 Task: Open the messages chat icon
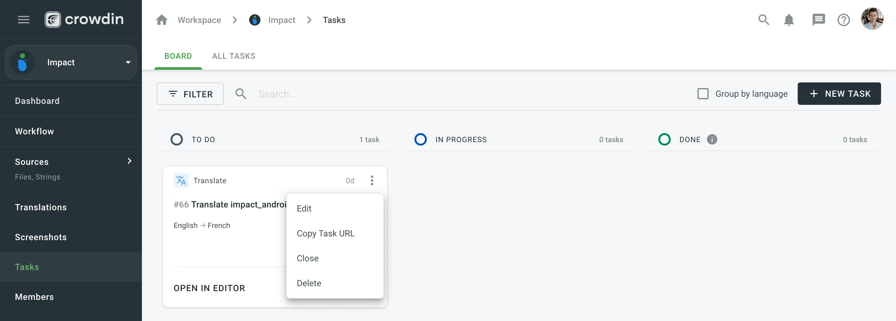pos(818,20)
